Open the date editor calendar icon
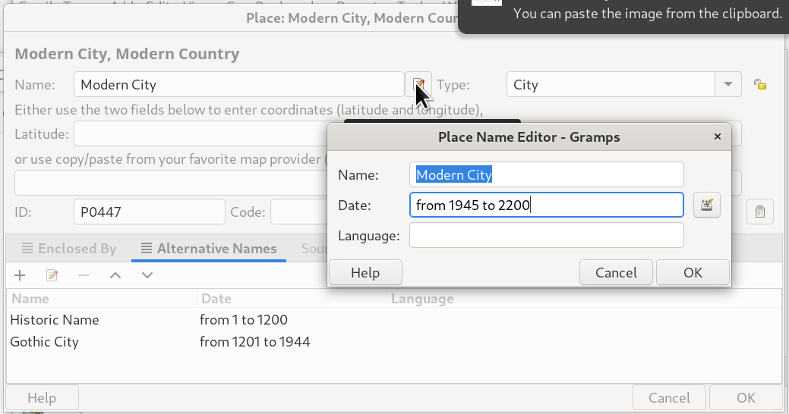This screenshot has width=789, height=414. 706,205
